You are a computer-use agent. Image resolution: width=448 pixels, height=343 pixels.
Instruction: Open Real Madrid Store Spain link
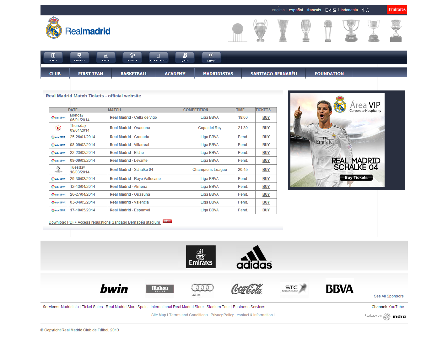tap(127, 307)
